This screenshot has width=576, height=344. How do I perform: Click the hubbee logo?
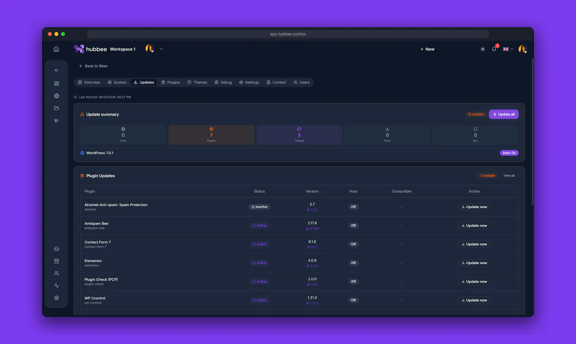pyautogui.click(x=90, y=49)
